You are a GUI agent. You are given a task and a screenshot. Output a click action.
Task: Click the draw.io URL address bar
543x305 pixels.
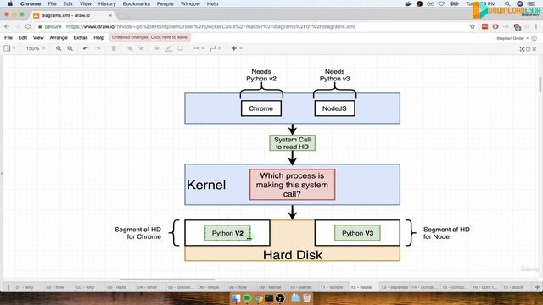(x=256, y=26)
